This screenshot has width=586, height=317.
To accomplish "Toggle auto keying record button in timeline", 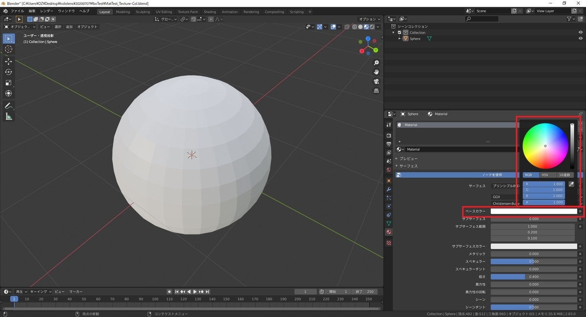I will 169,292.
